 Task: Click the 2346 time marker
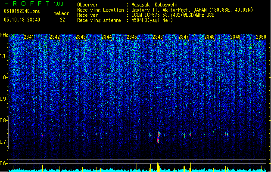click(158, 37)
